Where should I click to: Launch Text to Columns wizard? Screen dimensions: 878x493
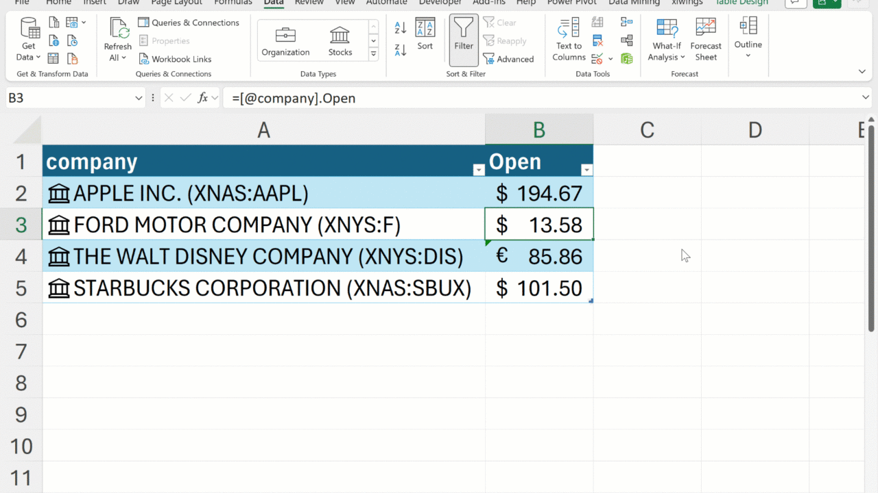point(569,40)
